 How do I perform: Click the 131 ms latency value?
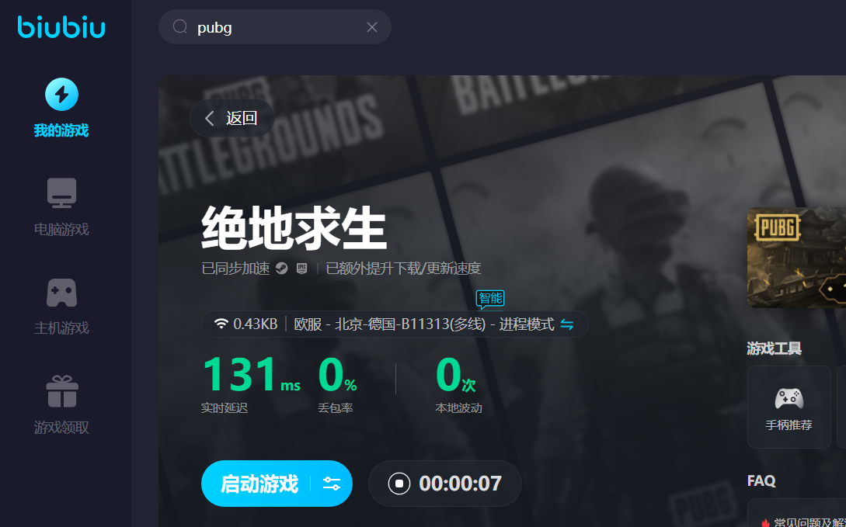[251, 375]
